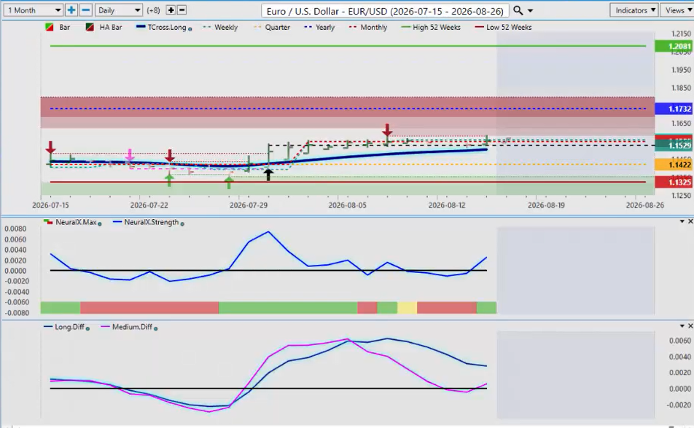Image resolution: width=694 pixels, height=428 pixels.
Task: Toggle the Yearly legend item
Action: coord(319,28)
